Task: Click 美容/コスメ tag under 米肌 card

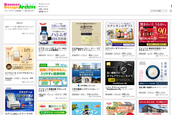Action: (160, 92)
